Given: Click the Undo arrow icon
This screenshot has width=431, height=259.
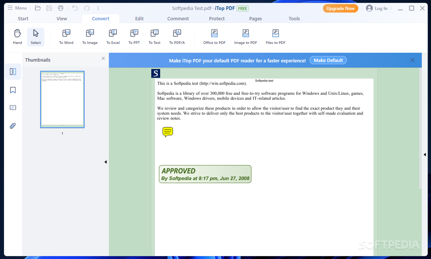Looking at the screenshot, I should 75,8.
